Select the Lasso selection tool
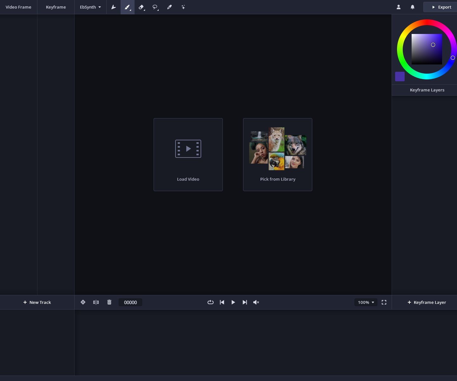The image size is (457, 381). click(x=155, y=7)
